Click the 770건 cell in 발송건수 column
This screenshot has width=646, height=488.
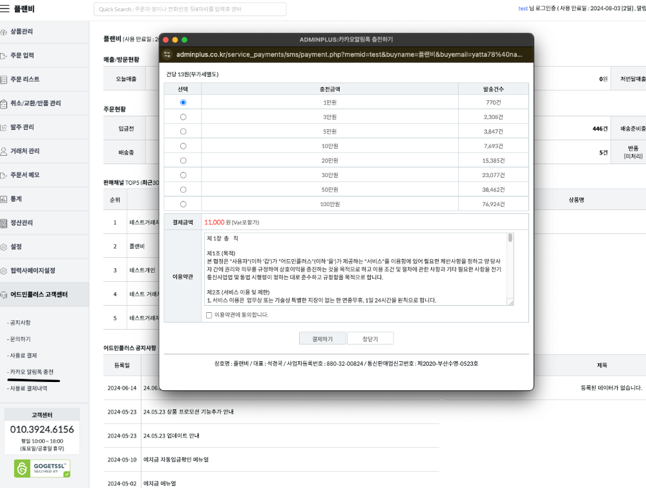coord(493,102)
